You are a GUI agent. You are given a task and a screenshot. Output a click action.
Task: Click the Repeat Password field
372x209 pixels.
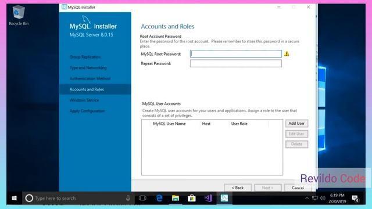236,63
